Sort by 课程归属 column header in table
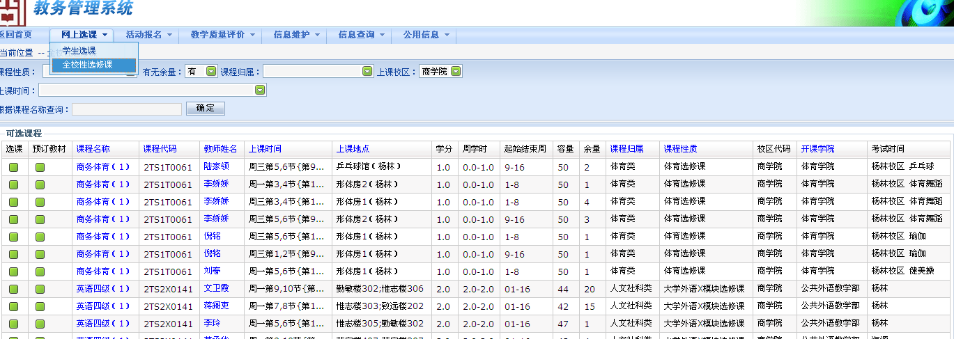Viewport: 954px width, 339px height. 627,149
